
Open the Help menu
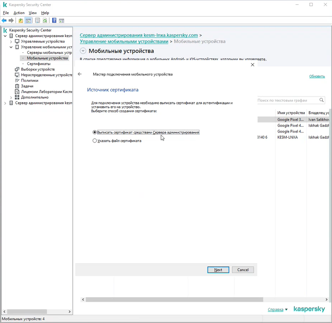tap(45, 13)
